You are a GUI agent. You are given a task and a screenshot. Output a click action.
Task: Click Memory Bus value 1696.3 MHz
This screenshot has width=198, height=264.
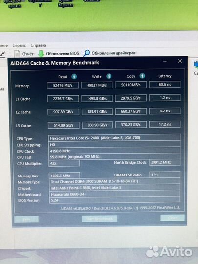(65, 176)
